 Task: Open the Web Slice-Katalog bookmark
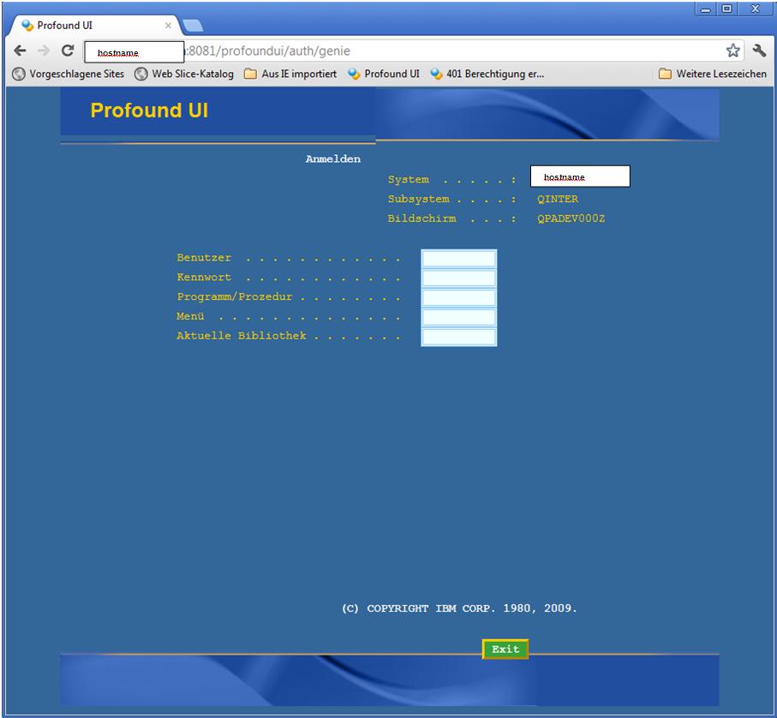click(184, 74)
